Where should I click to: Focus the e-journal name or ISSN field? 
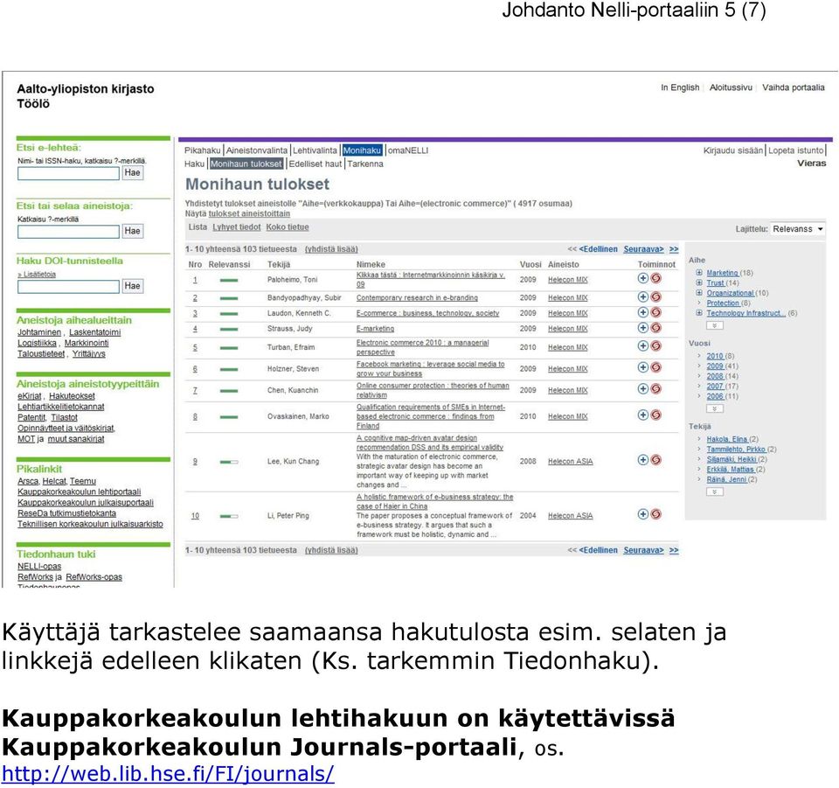tap(68, 173)
